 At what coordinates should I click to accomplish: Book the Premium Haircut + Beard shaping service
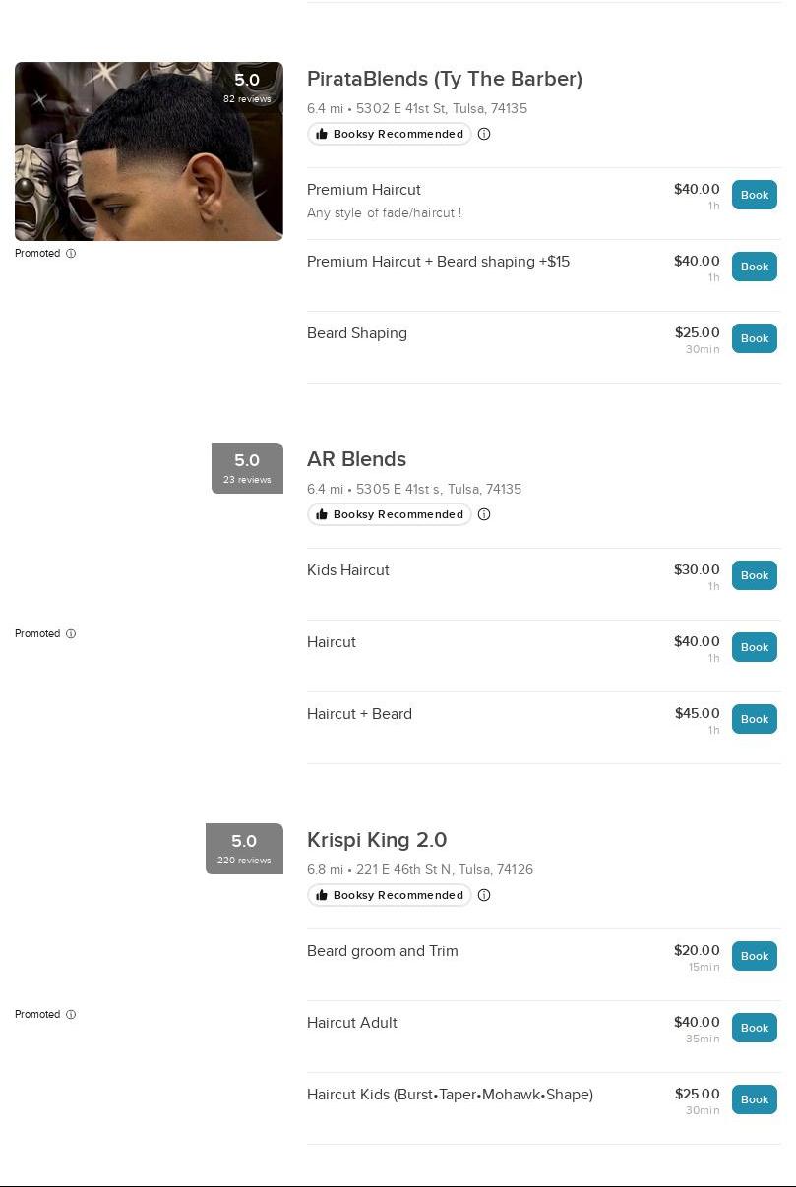pos(754,267)
